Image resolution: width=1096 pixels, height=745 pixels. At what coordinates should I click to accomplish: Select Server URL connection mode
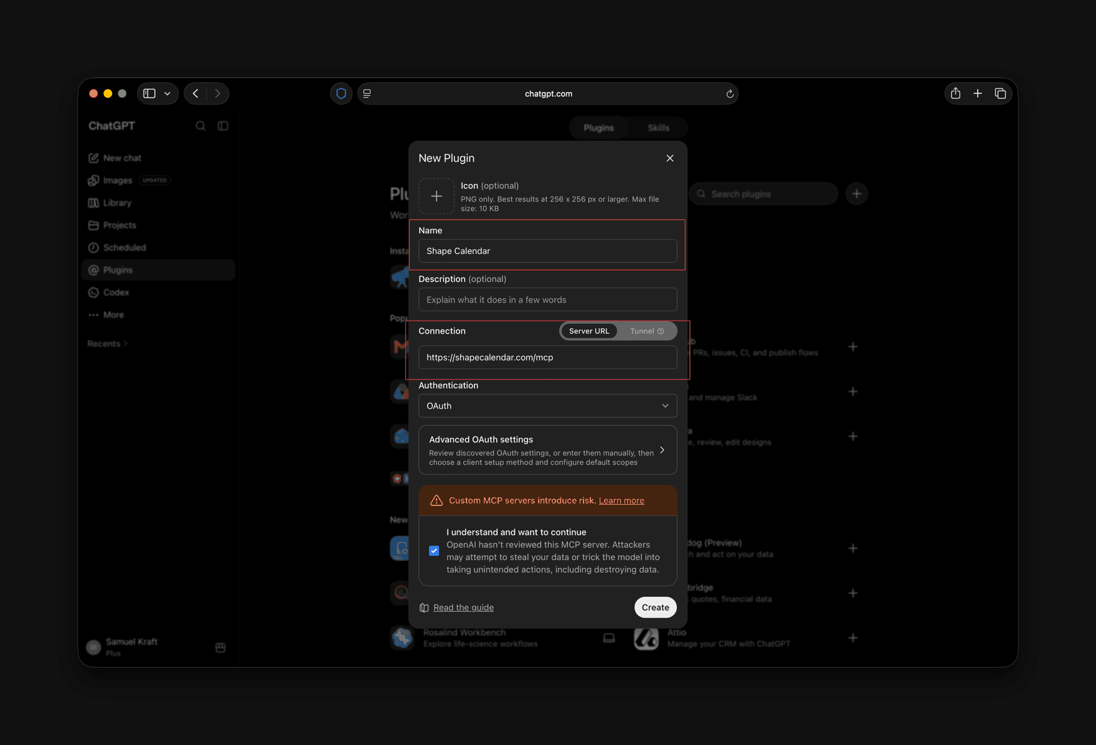point(589,331)
